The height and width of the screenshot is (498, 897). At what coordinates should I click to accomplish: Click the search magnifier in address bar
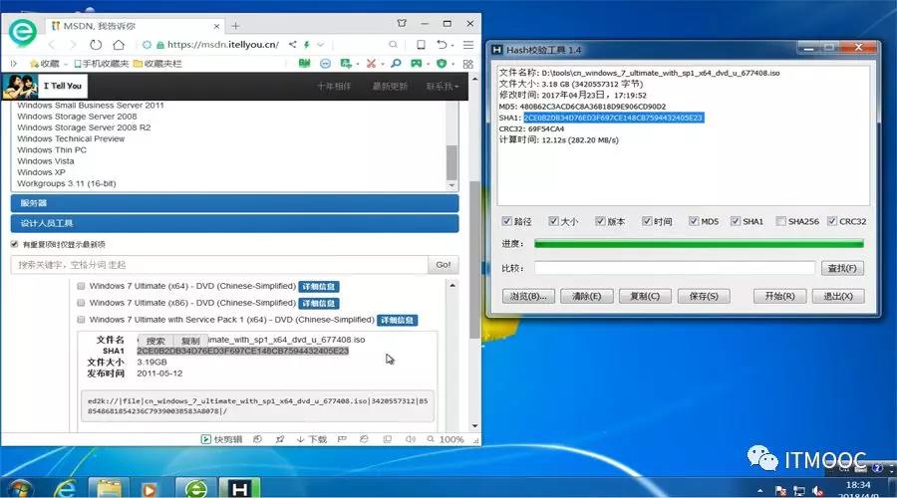pos(393,44)
